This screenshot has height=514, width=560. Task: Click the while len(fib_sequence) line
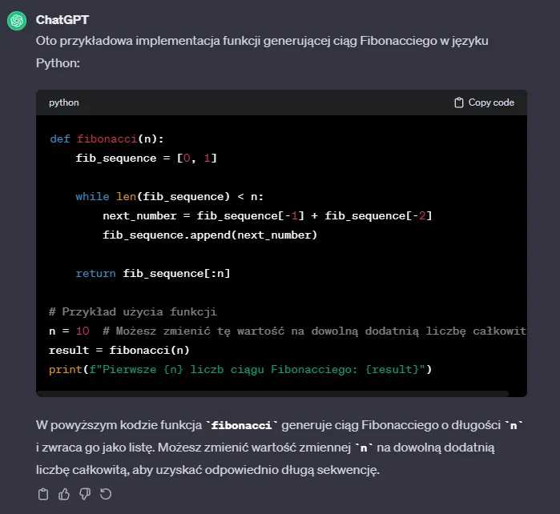pos(169,196)
